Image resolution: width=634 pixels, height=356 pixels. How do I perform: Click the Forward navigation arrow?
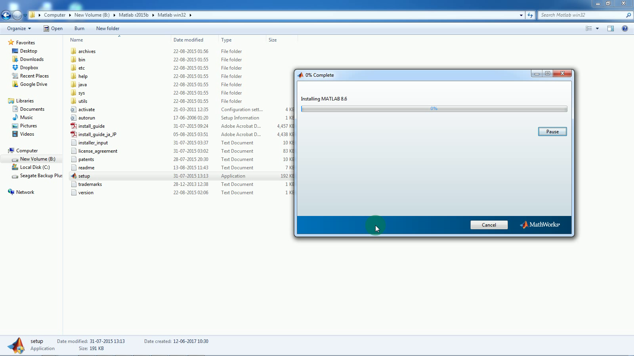coord(17,15)
